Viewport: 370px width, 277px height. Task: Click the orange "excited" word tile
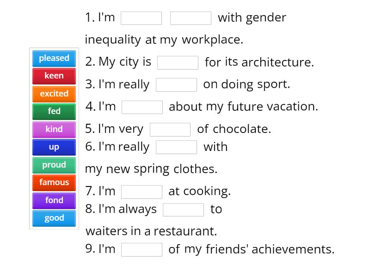point(54,94)
